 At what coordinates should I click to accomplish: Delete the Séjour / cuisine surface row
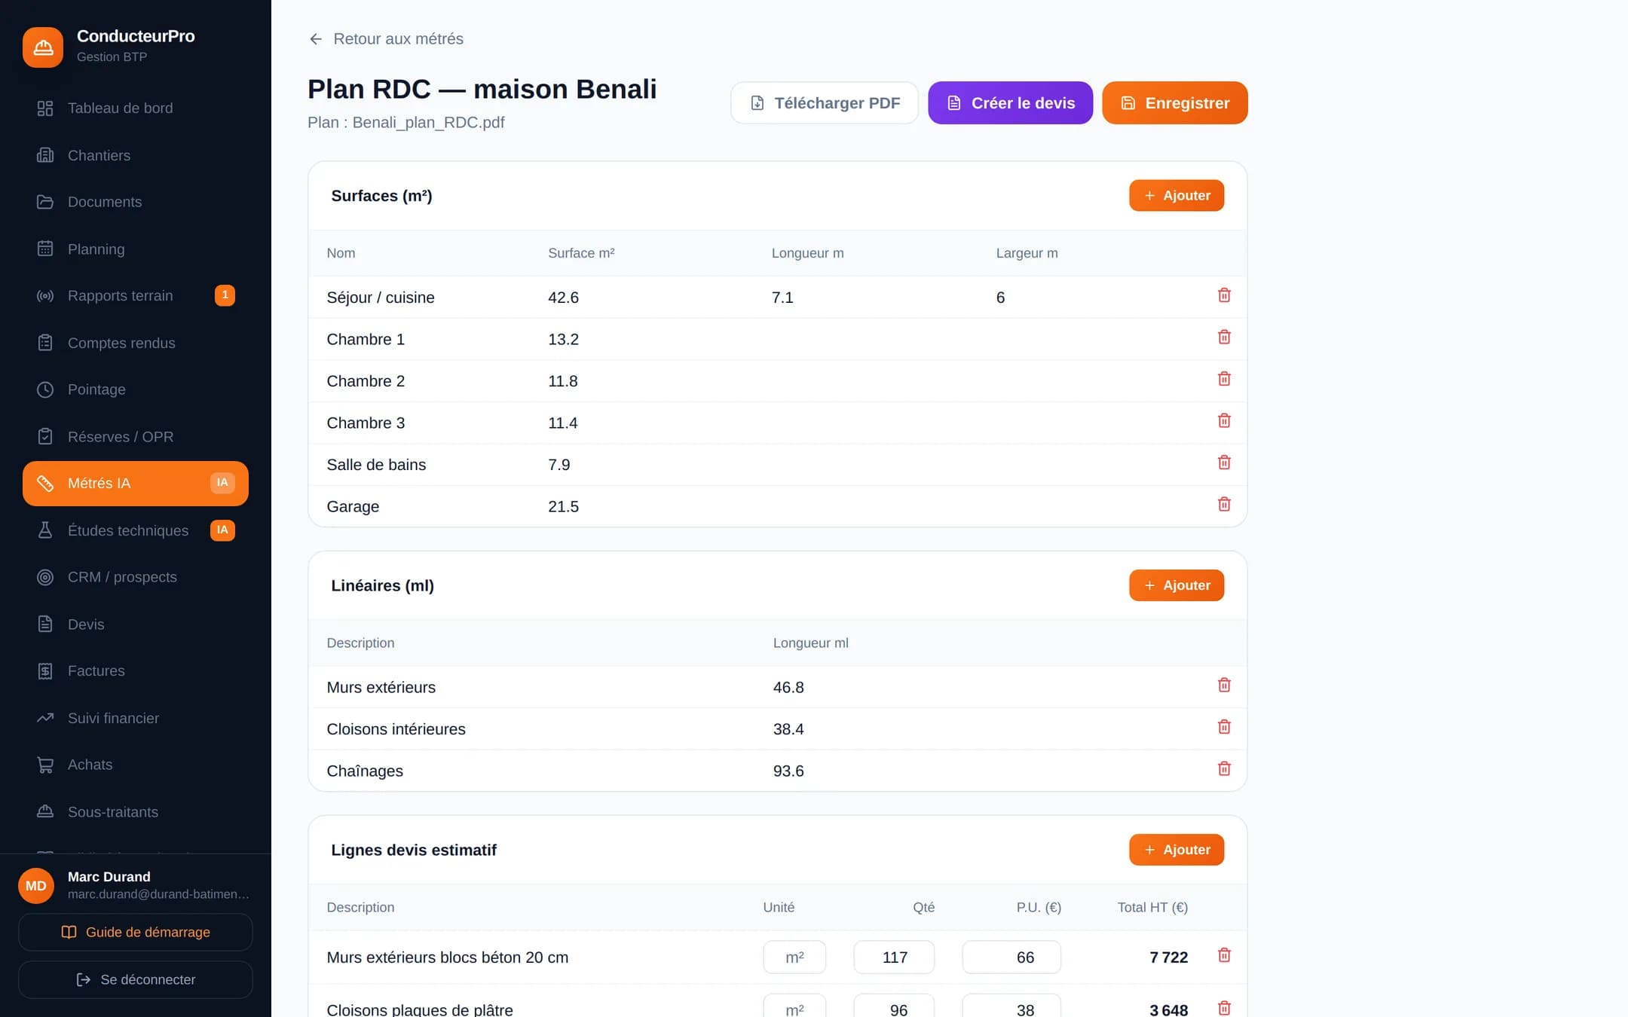(x=1224, y=295)
